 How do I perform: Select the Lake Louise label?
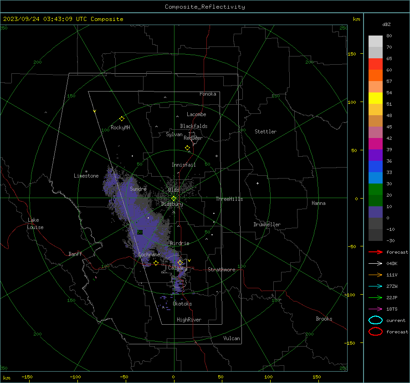tap(35, 224)
